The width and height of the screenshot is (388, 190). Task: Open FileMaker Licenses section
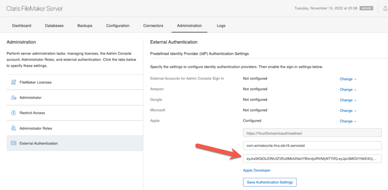coord(75,82)
